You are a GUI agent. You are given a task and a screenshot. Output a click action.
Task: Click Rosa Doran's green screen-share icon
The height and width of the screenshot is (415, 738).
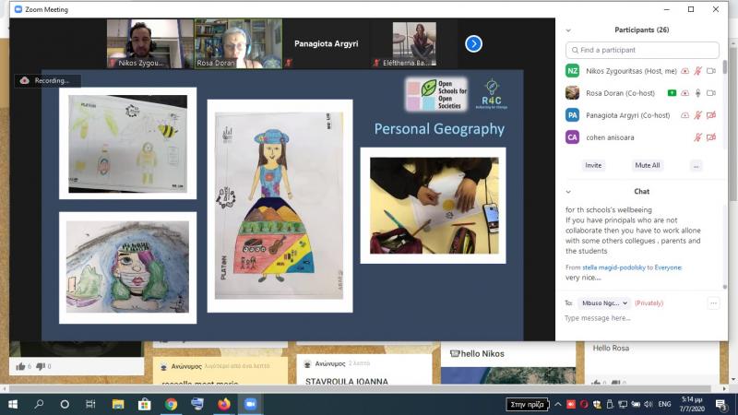(673, 93)
